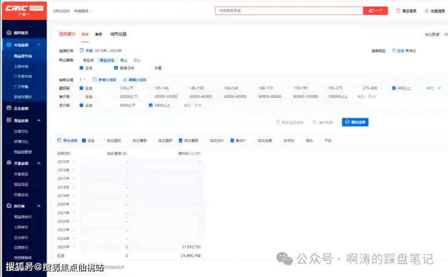Screen dimensions: 448x277
Task: Switch to the 库存 tab
Action: [98, 34]
